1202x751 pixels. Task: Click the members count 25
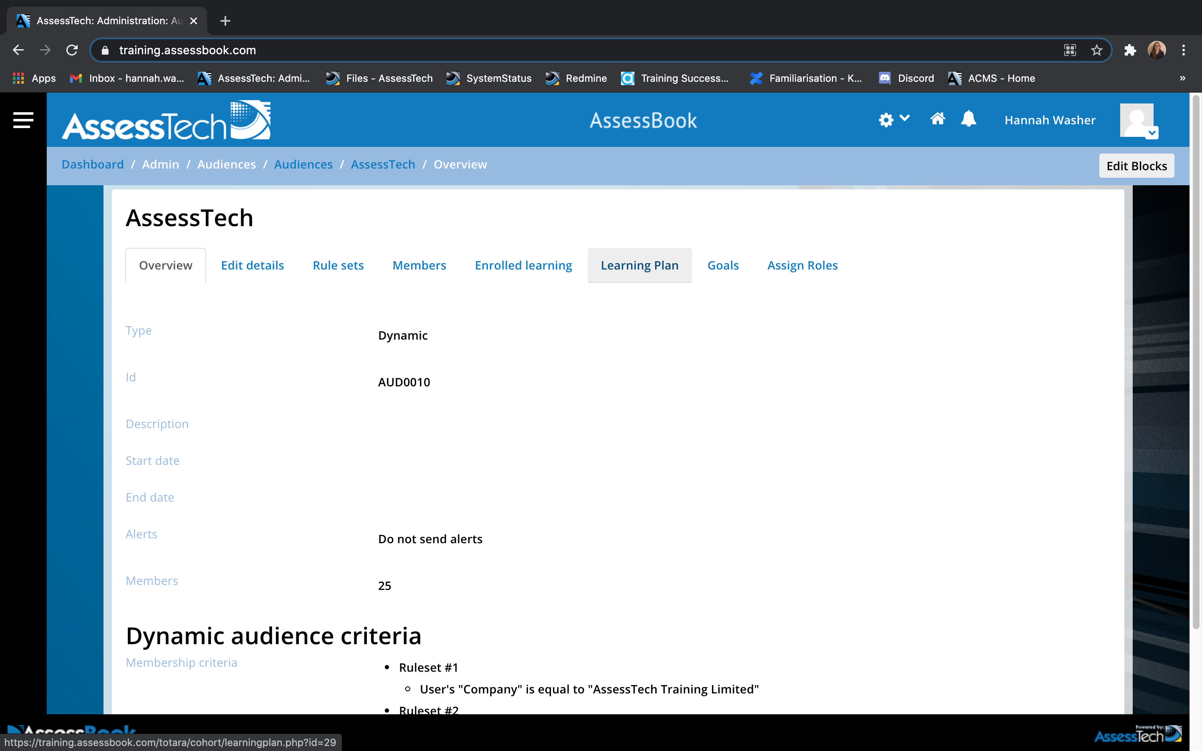click(384, 586)
